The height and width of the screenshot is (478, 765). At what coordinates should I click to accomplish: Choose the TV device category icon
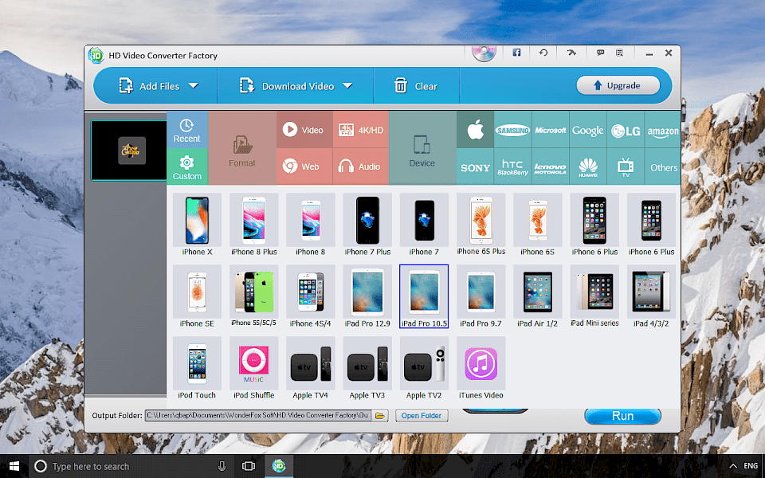coord(626,167)
